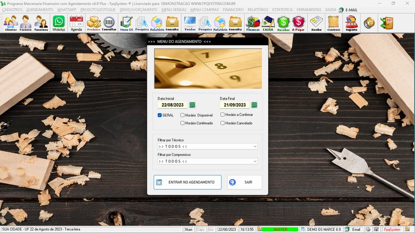Open the green Receber dollar icon
Viewport: 415px width, 233px height.
pos(283,23)
